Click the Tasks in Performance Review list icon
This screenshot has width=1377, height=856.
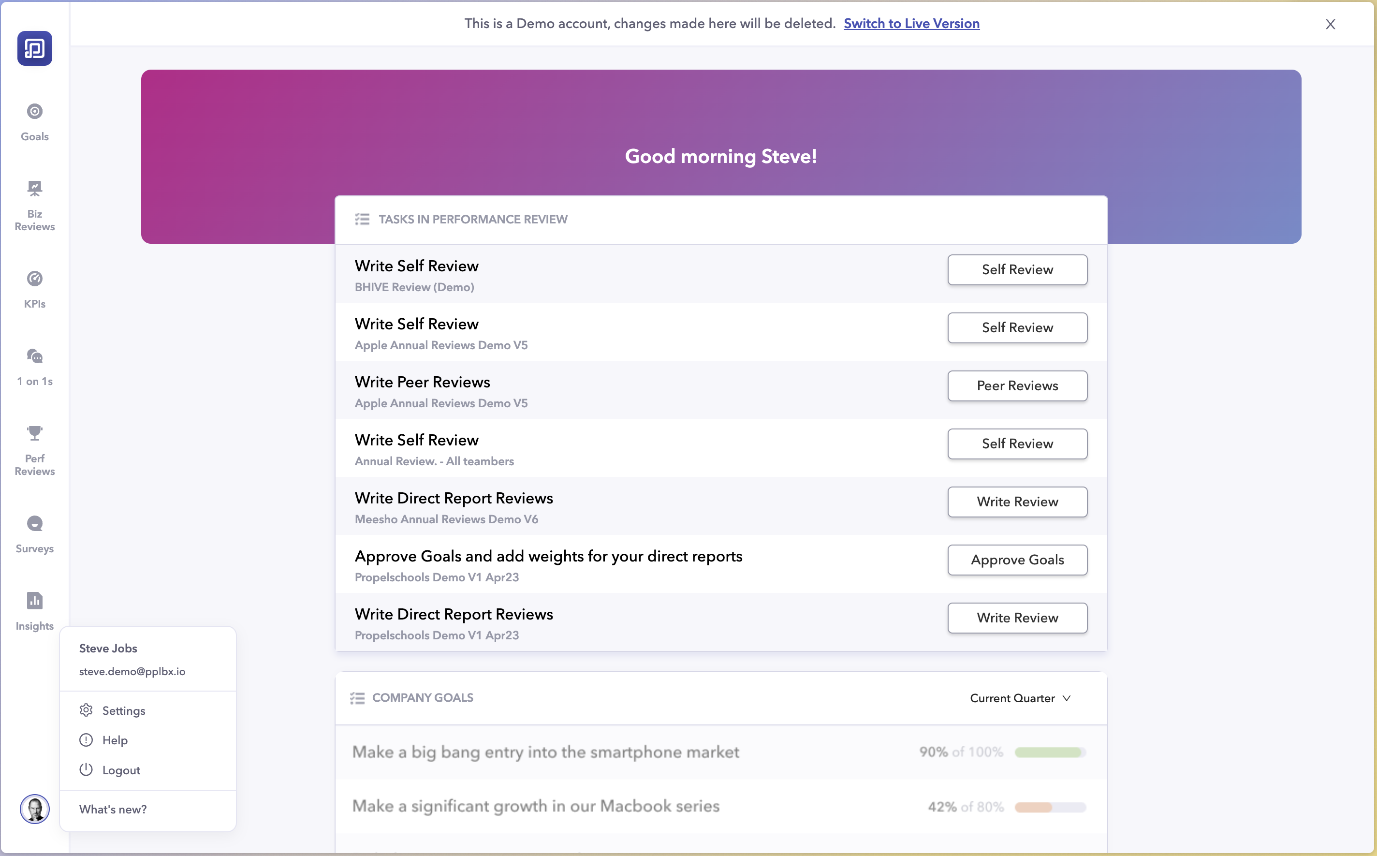(362, 219)
